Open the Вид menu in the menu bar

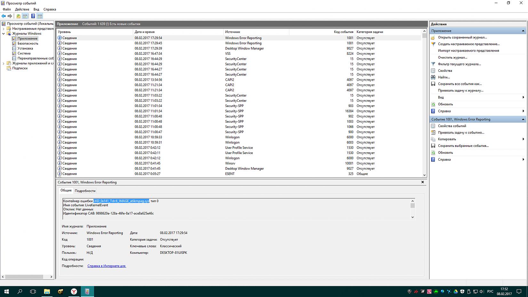pyautogui.click(x=36, y=9)
